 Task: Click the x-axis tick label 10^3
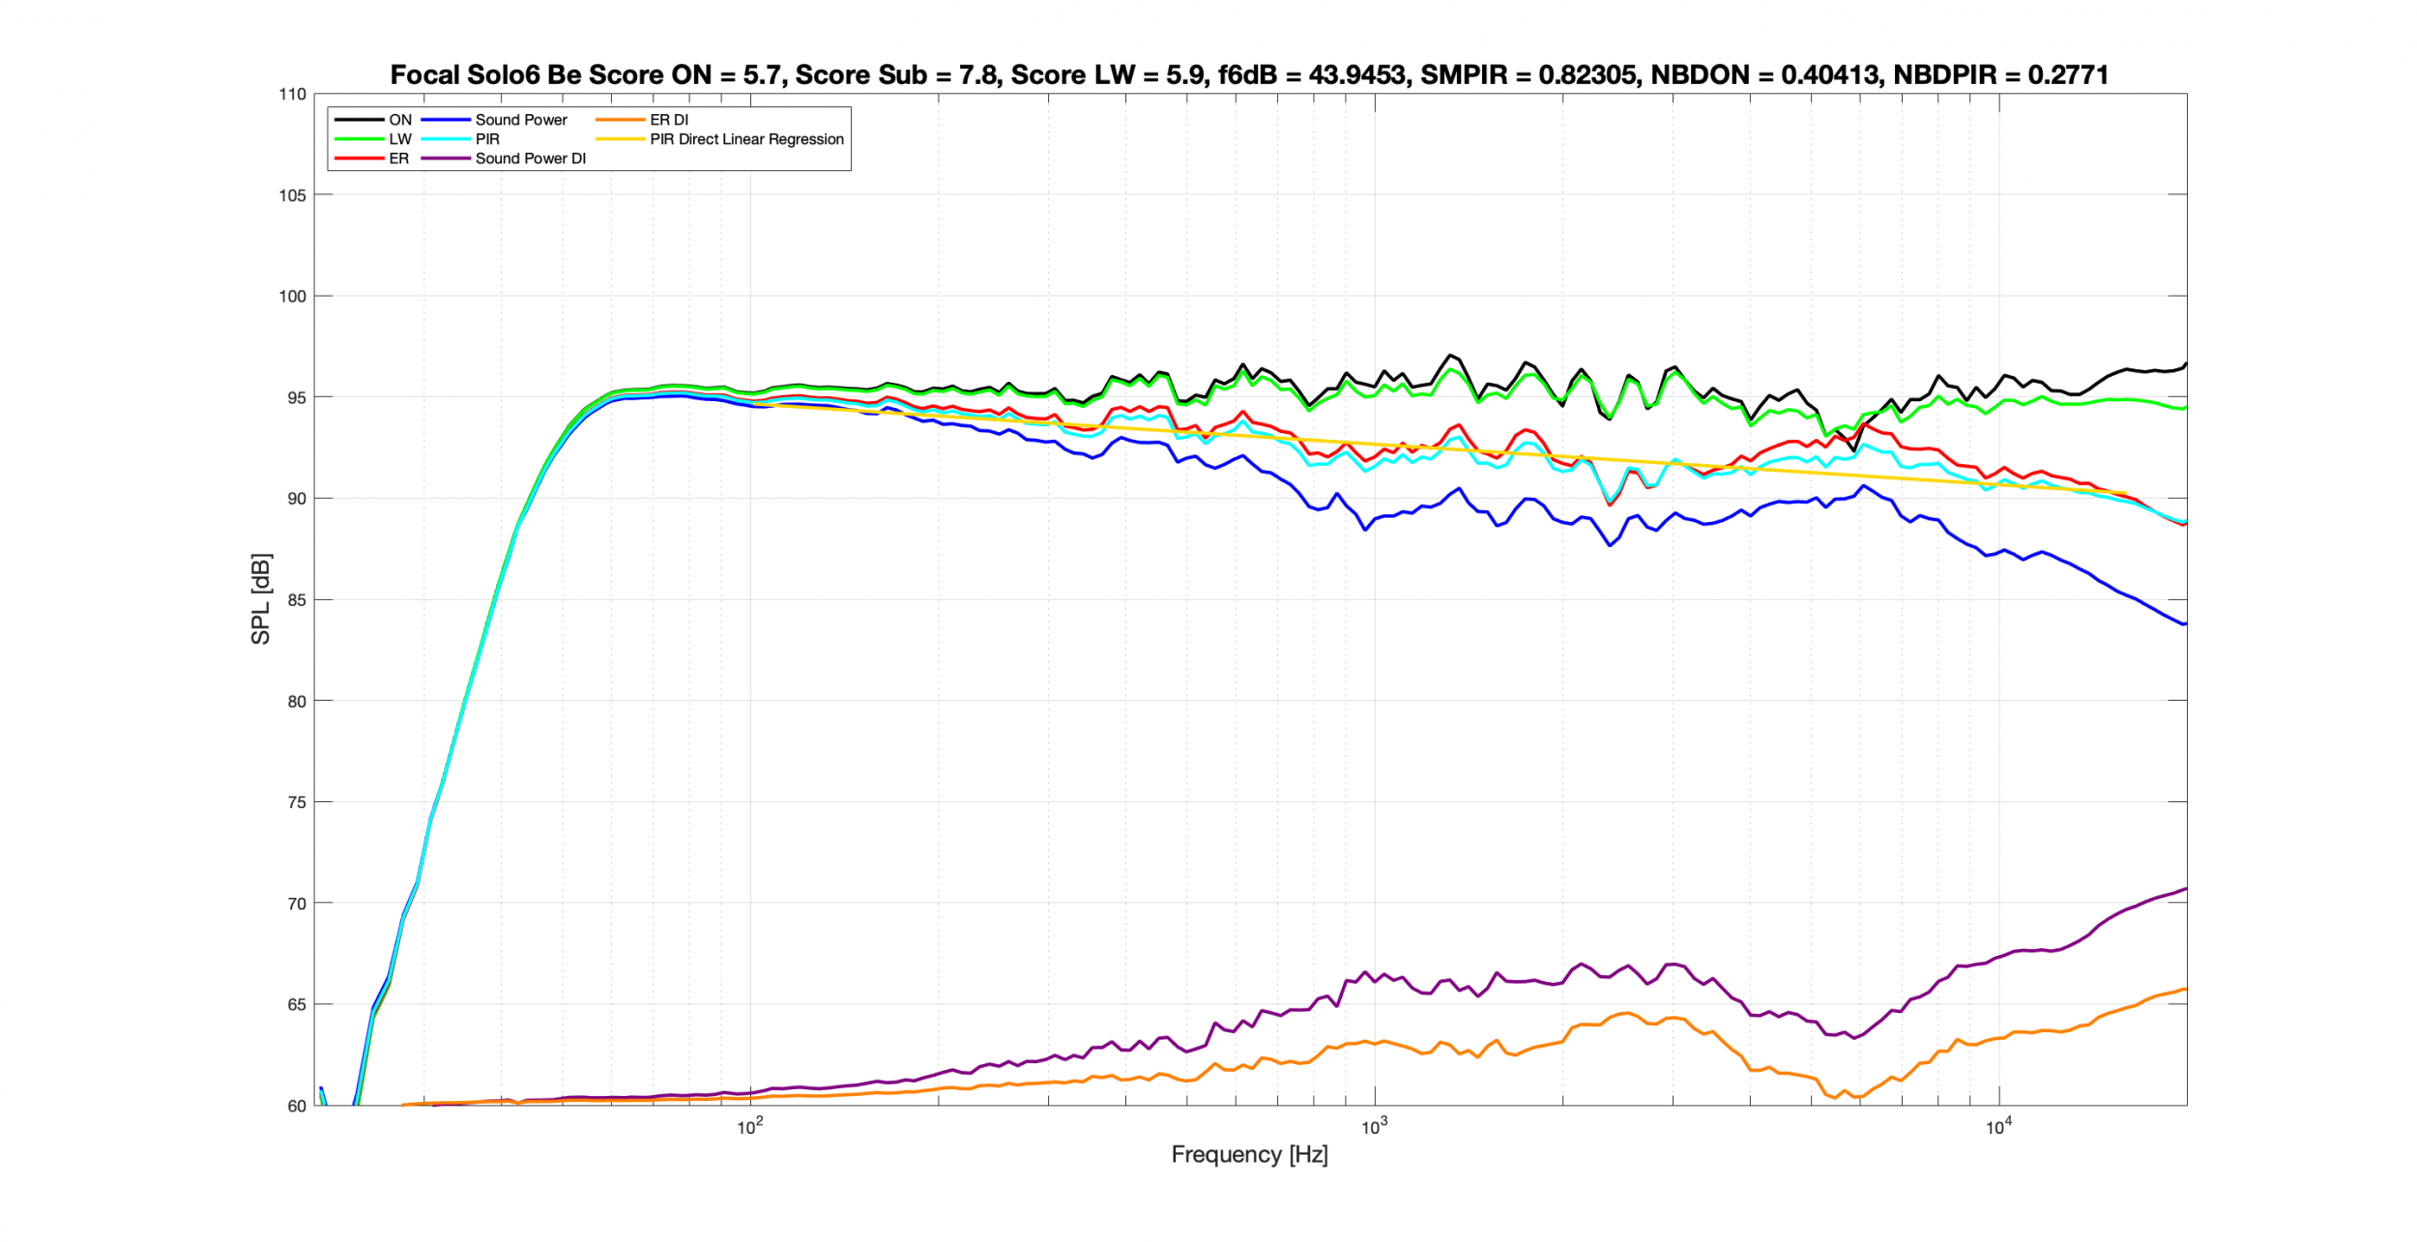[x=1375, y=1127]
